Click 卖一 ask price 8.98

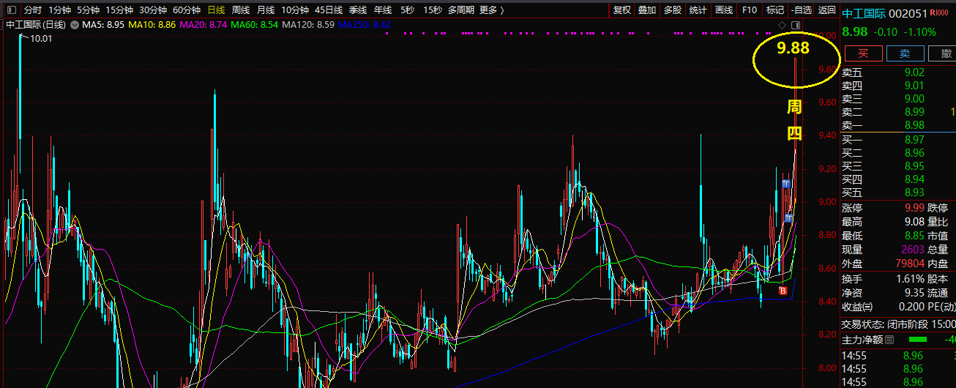(914, 125)
